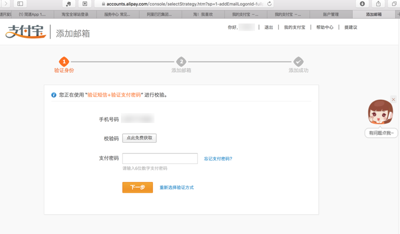400x234 pixels.
Task: Click the 提建议 feedback link
Action: pos(351,27)
